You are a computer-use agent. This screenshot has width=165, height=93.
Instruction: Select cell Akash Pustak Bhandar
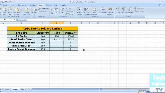click(x=21, y=43)
